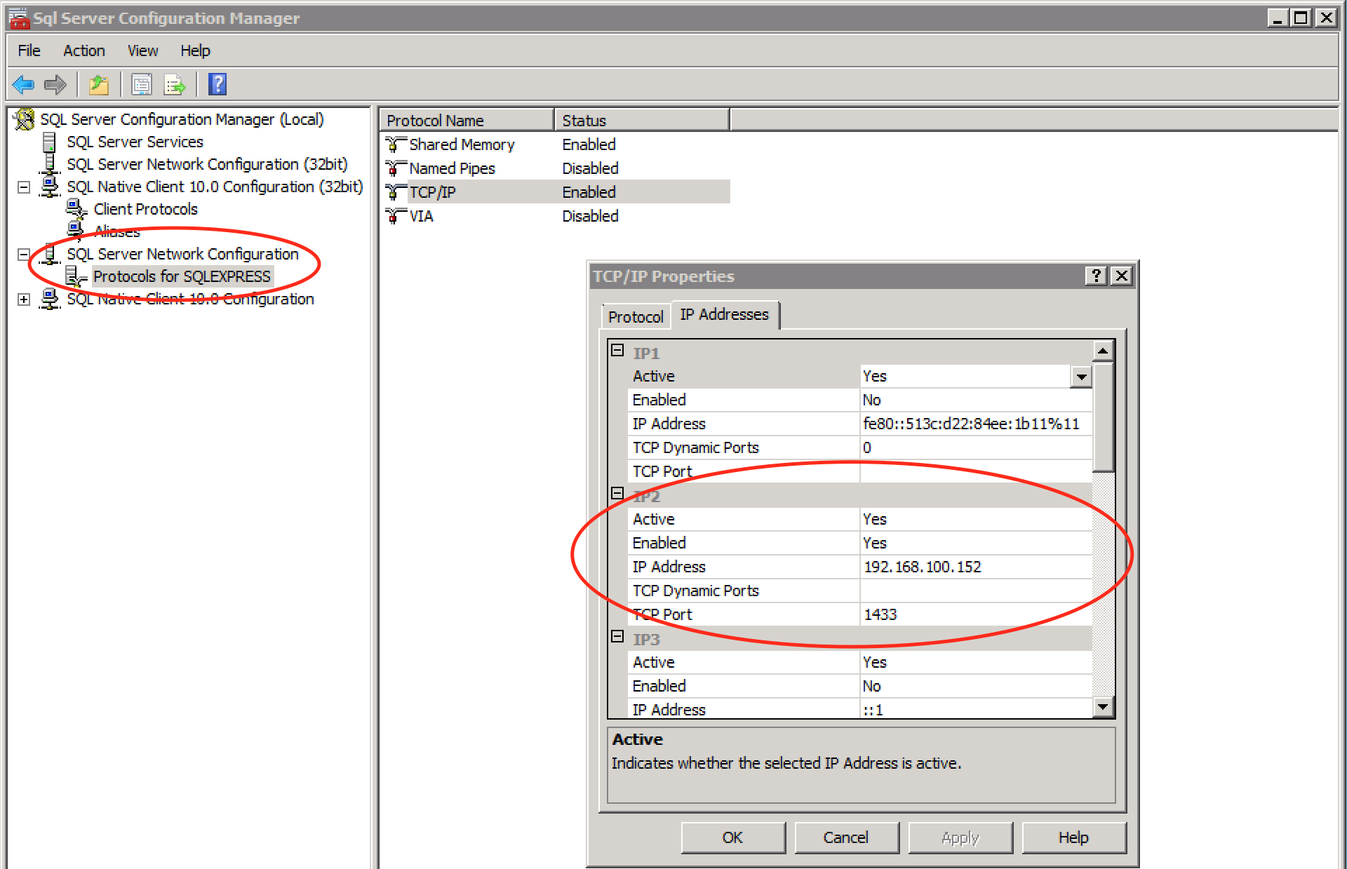Click the Up one level folder icon
The image size is (1347, 869).
[x=99, y=85]
